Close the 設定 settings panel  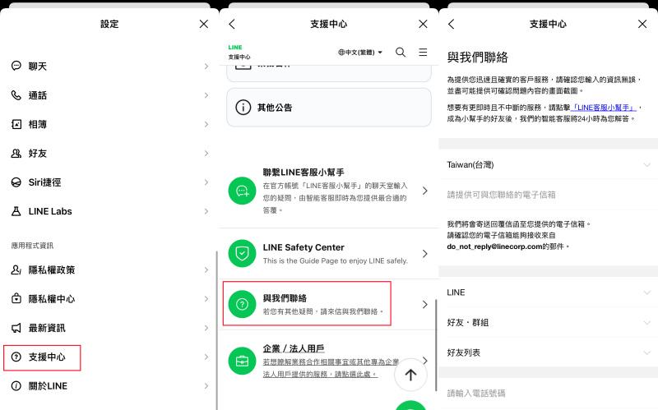click(x=203, y=24)
